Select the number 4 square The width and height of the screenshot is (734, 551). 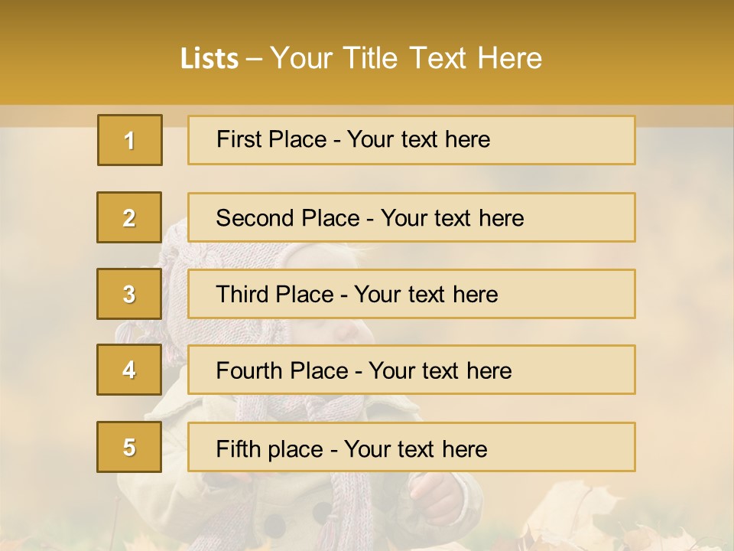coord(129,370)
